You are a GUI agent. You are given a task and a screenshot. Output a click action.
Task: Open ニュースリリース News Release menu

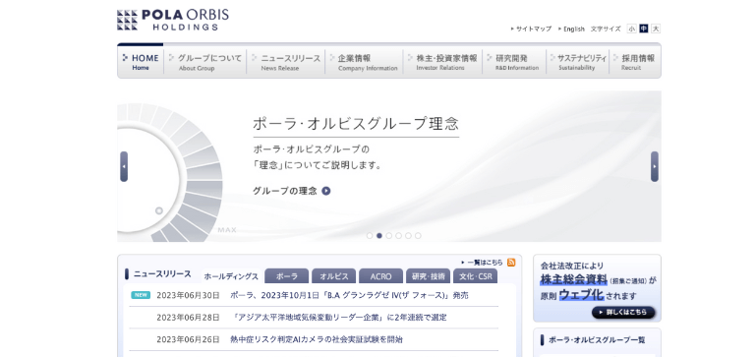tap(285, 62)
